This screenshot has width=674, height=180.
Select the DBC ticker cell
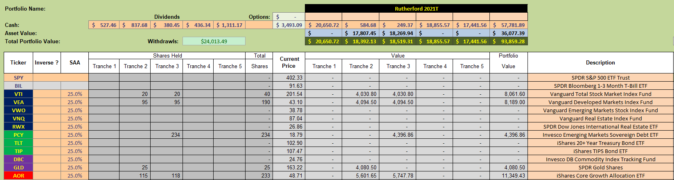(x=18, y=159)
